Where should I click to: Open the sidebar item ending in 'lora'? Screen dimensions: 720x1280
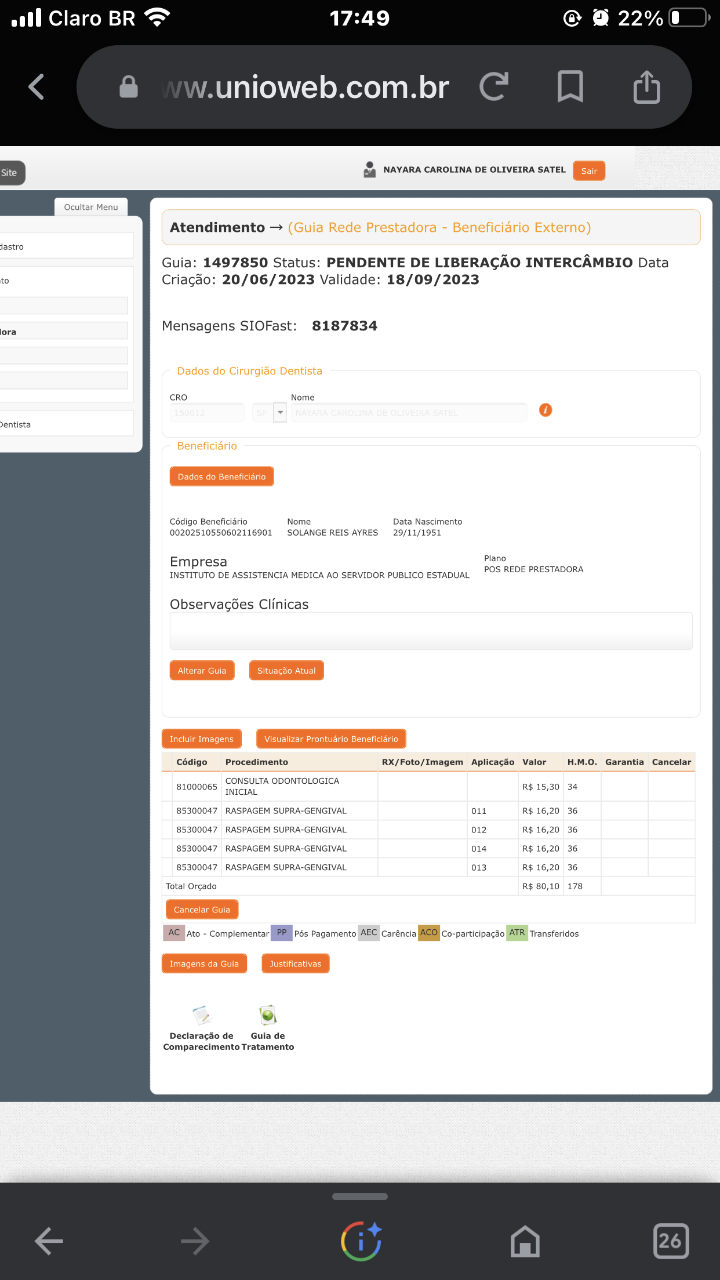pos(64,332)
